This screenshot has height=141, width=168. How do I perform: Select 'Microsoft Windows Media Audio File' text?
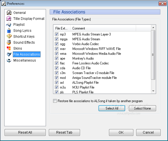tap(97, 54)
